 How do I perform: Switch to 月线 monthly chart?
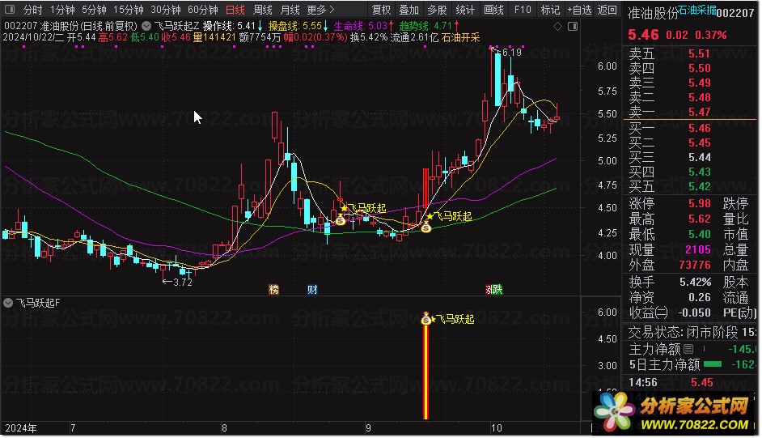pyautogui.click(x=290, y=10)
